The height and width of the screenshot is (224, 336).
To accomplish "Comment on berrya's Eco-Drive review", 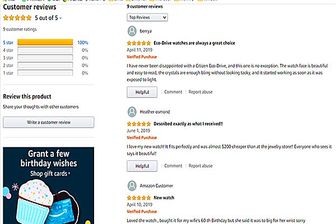I will pos(173,92).
